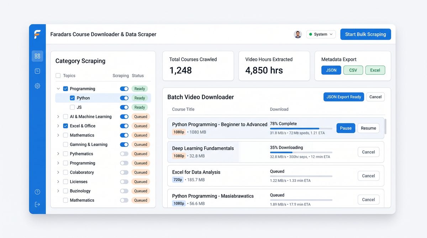Screen dimensions: 427x238
Task: Expand the Licienses category
Action: point(58,181)
